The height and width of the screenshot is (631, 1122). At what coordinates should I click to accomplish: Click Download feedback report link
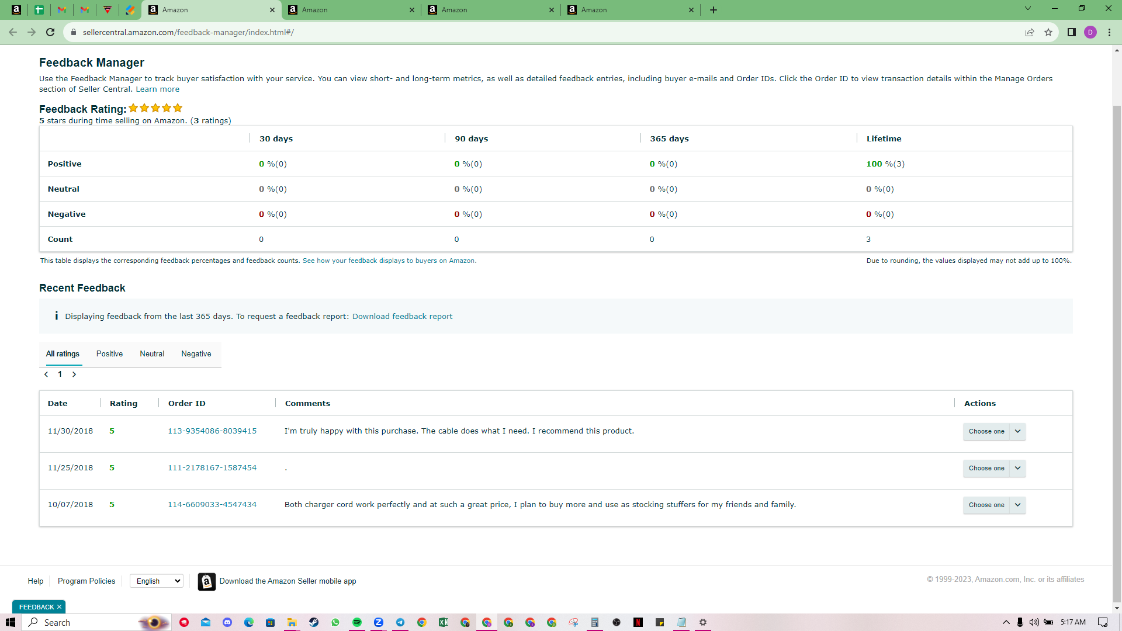[402, 317]
